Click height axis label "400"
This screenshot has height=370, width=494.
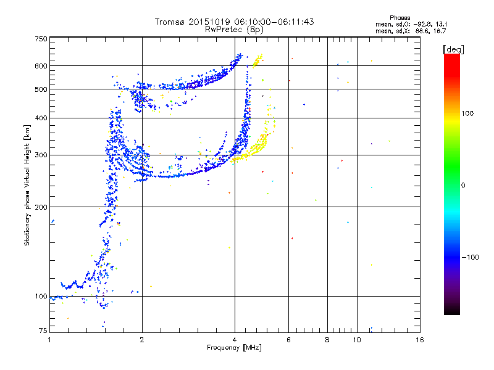point(41,118)
